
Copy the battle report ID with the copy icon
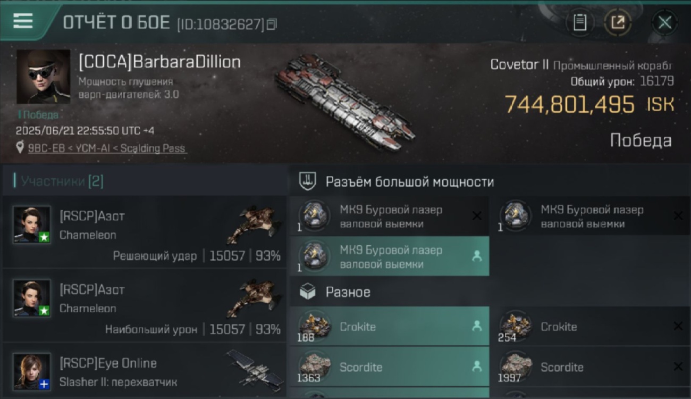coord(272,24)
